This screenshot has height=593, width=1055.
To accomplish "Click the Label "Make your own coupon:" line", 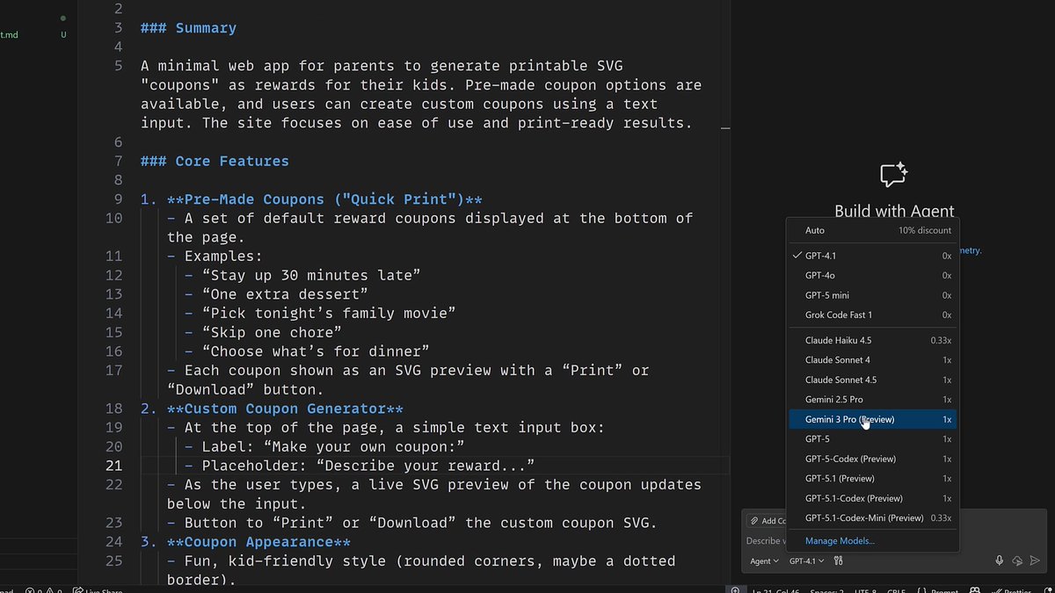I will (324, 446).
